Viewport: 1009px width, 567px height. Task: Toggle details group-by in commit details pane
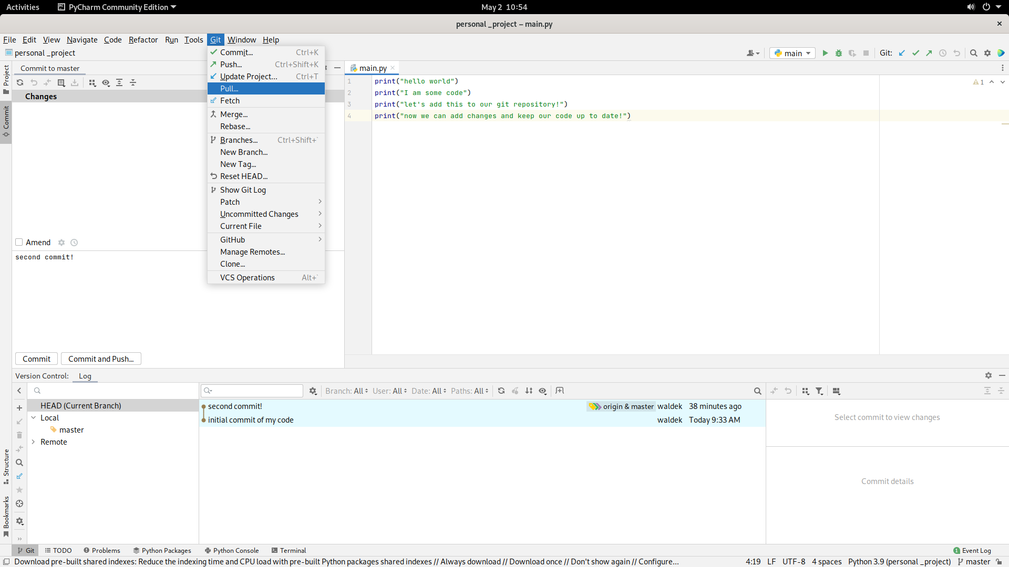click(x=806, y=391)
